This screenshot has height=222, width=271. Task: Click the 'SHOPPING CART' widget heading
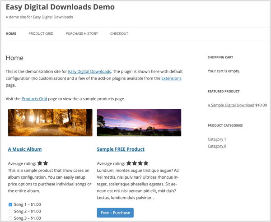220,57
